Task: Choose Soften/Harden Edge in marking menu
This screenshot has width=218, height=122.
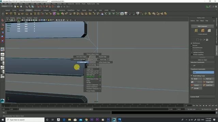Action: click(104, 62)
